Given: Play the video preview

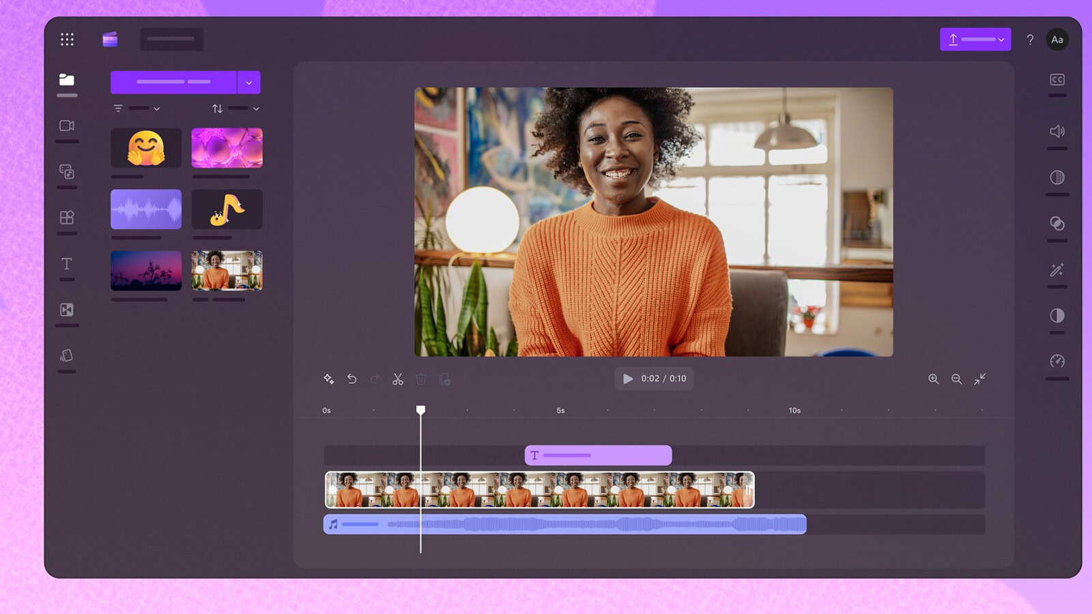Looking at the screenshot, I should 628,379.
